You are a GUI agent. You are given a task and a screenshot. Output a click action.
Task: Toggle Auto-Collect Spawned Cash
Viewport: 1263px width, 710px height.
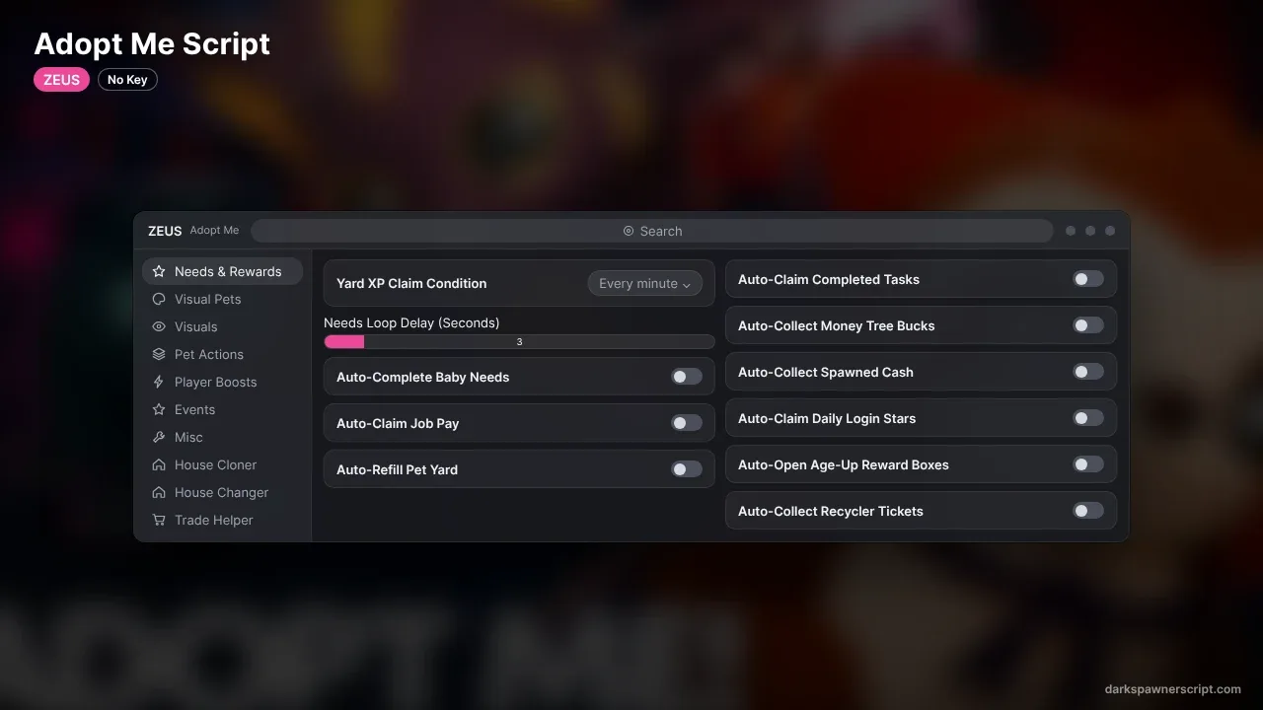[x=1088, y=372]
